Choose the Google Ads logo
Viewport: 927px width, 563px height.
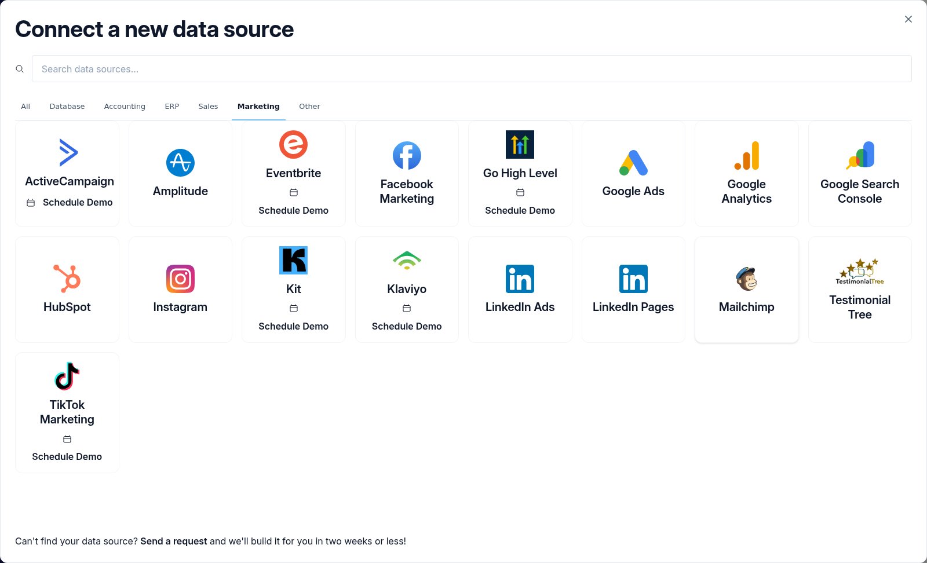[633, 163]
